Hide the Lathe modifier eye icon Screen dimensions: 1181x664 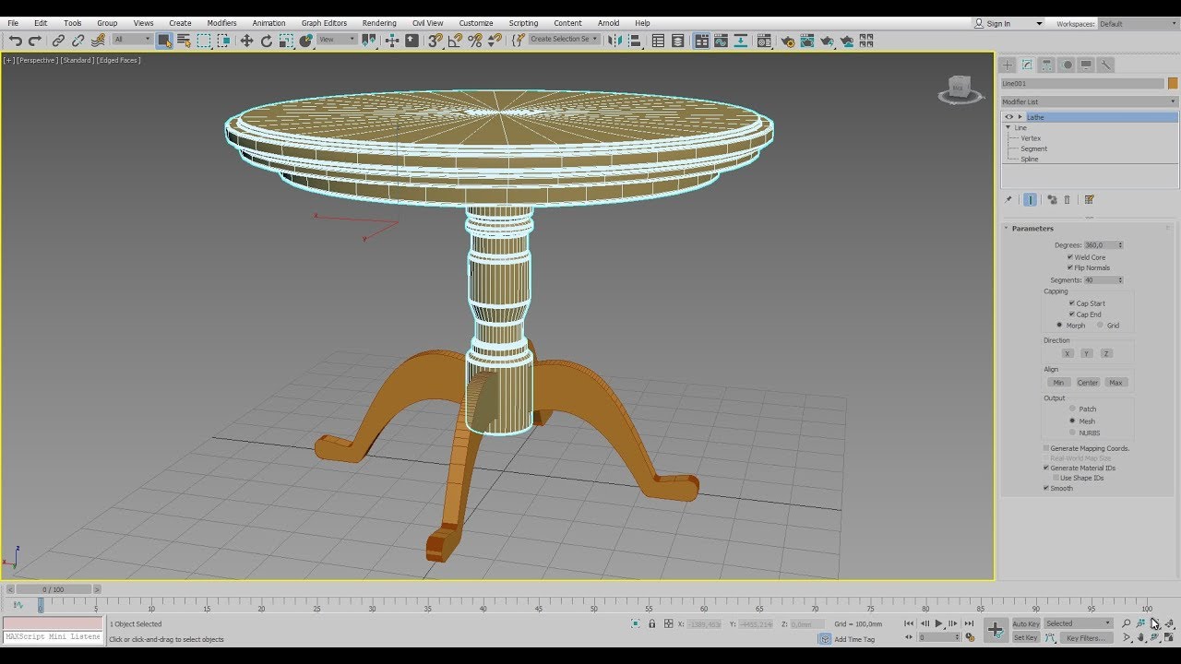pyautogui.click(x=1008, y=117)
